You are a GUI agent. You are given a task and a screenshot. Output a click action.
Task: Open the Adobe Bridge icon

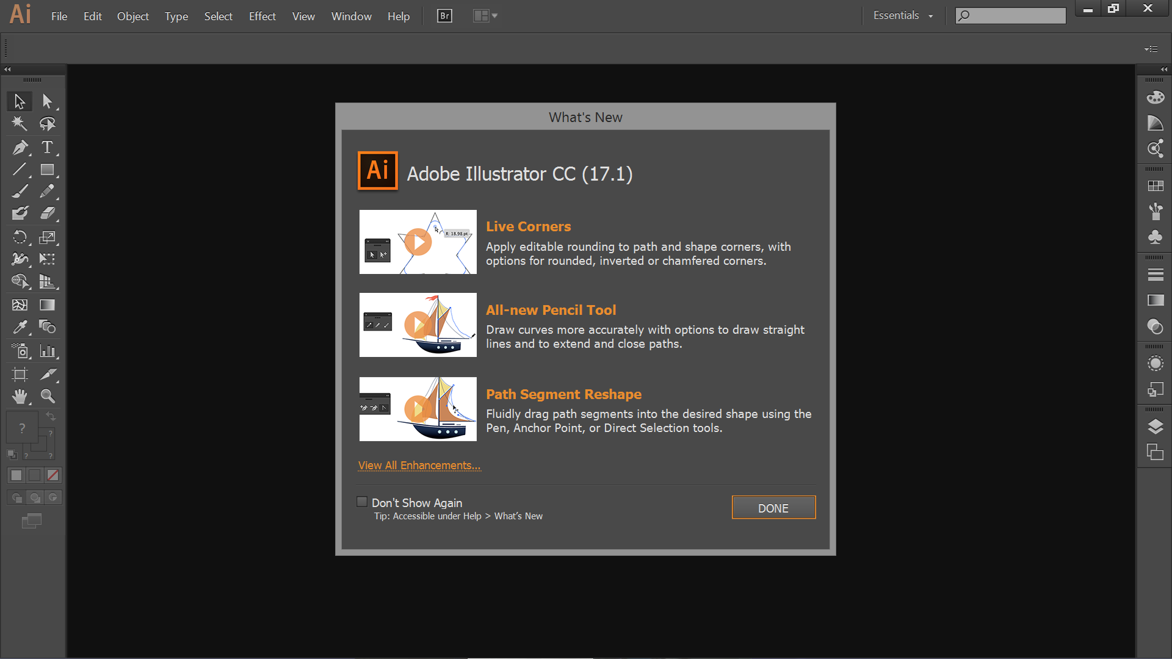[444, 16]
